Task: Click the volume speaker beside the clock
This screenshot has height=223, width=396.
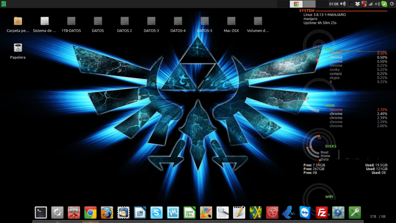Action: [x=343, y=4]
